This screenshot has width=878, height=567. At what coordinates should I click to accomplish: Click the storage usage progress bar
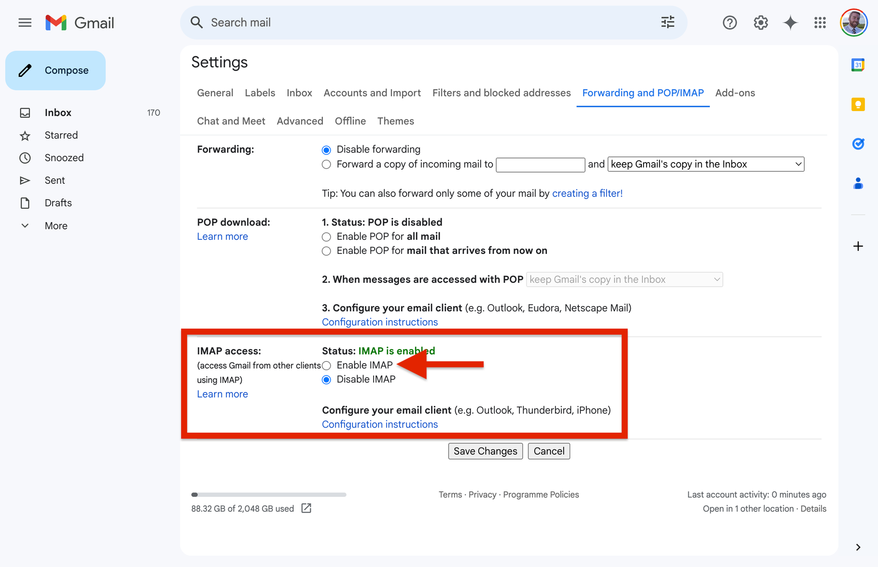tap(269, 495)
